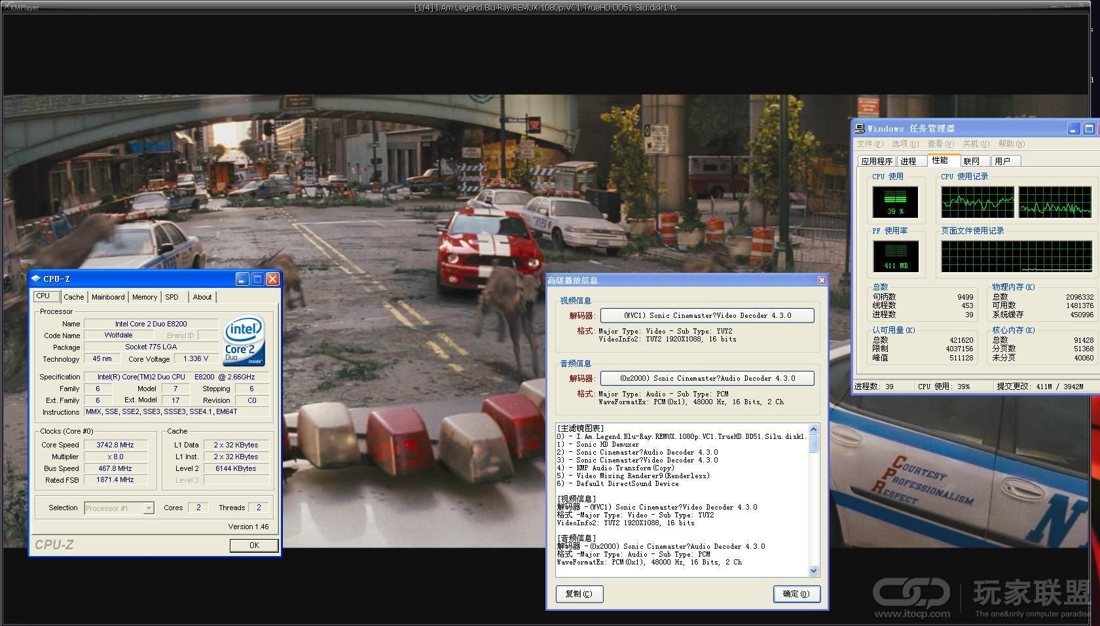
Task: Close the advanced playback info dialog
Action: tap(822, 281)
